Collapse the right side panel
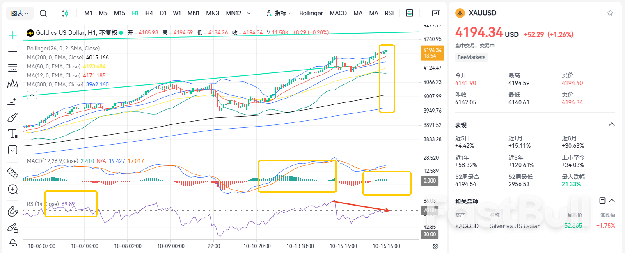The height and width of the screenshot is (253, 625). point(436,13)
